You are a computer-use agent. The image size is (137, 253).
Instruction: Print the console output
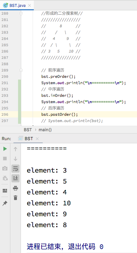click(x=15, y=188)
